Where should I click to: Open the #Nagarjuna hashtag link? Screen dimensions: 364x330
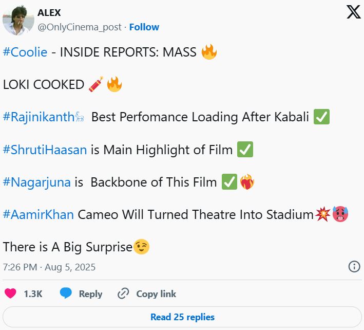[x=36, y=182]
